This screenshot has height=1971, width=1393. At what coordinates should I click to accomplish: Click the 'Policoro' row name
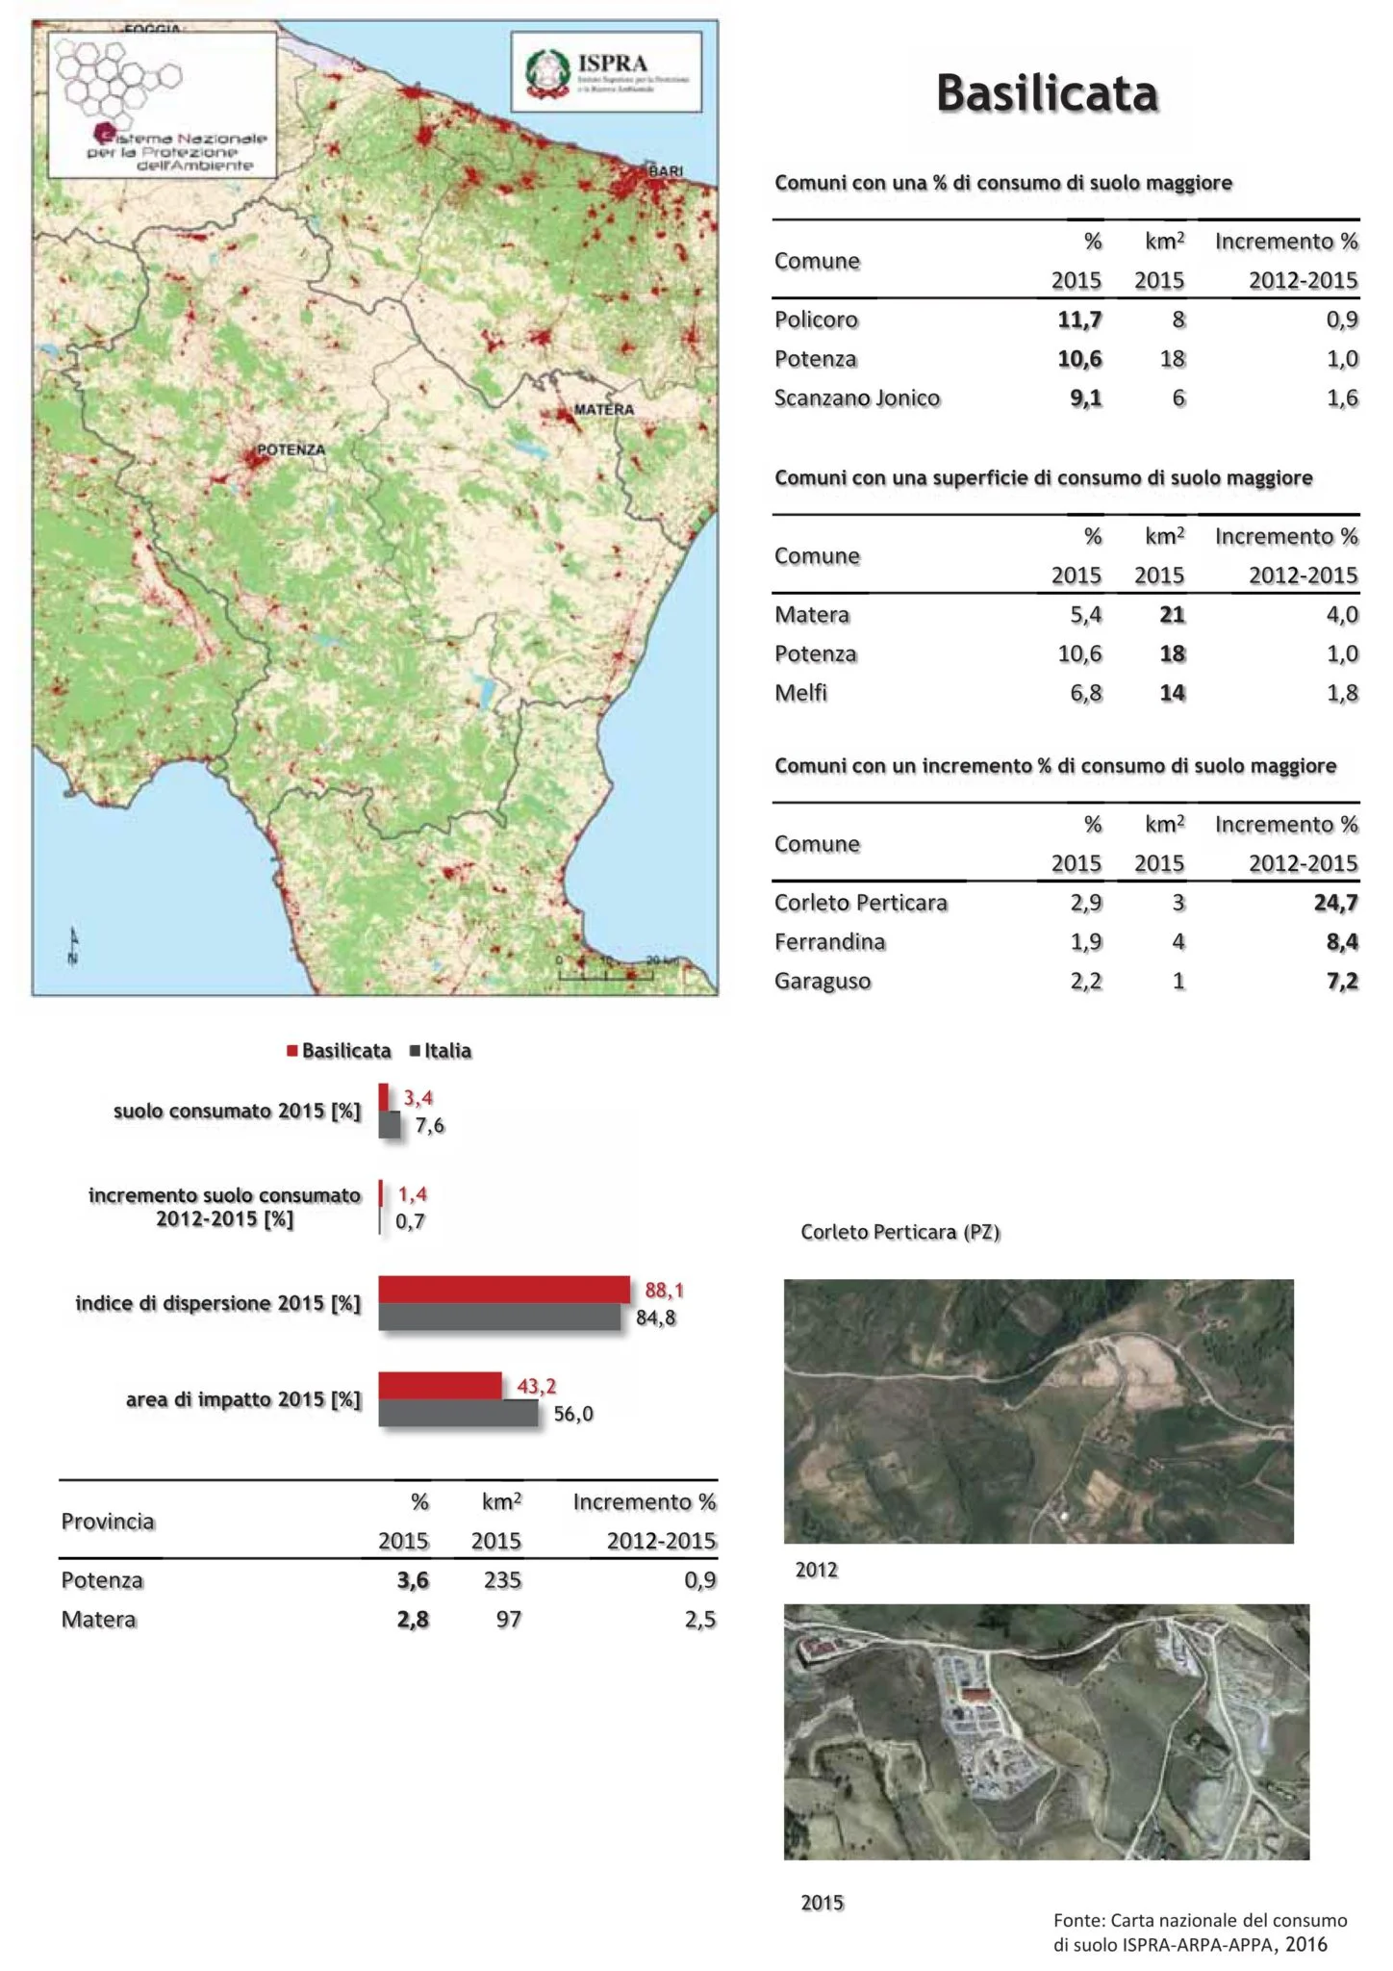816,320
